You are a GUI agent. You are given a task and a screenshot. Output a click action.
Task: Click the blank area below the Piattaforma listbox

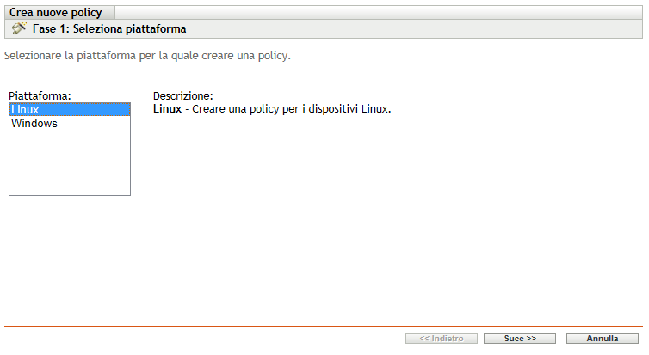click(x=69, y=249)
